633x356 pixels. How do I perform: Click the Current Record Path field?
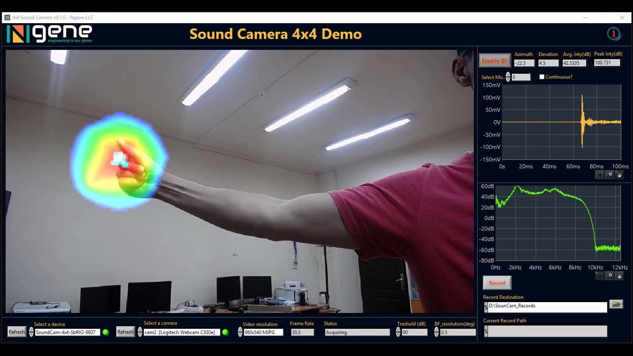(x=547, y=331)
